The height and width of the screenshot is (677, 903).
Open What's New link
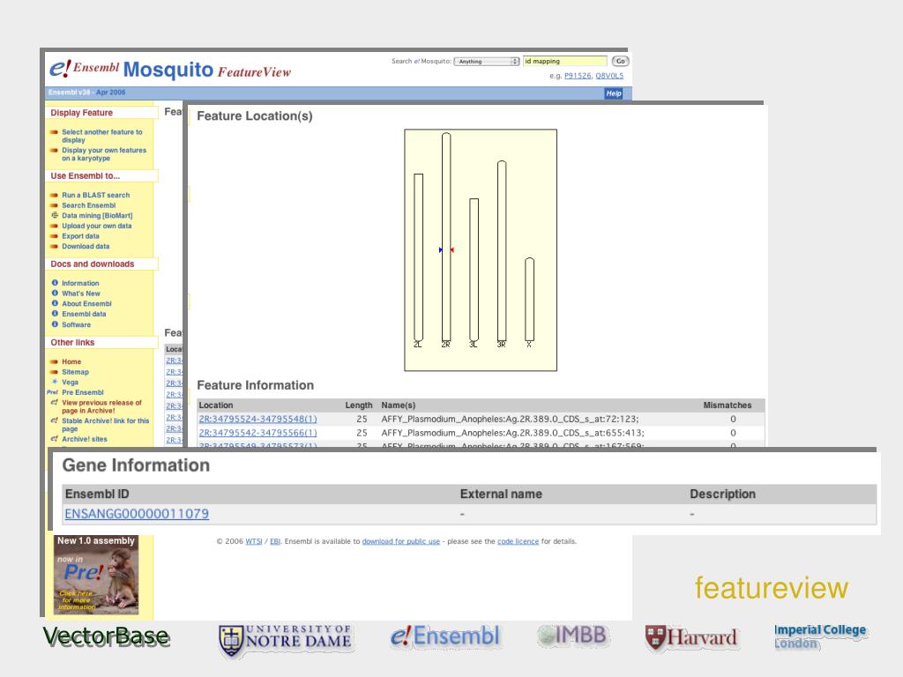(80, 294)
